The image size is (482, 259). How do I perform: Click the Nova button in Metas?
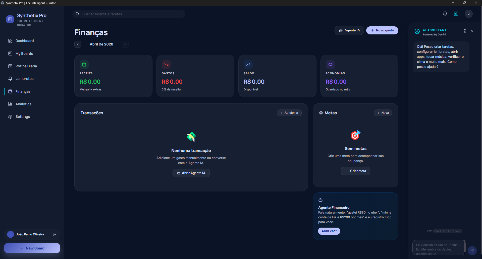coord(383,113)
